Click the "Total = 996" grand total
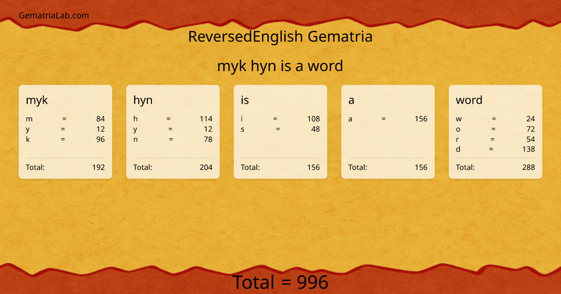This screenshot has width=561, height=294. [x=280, y=282]
